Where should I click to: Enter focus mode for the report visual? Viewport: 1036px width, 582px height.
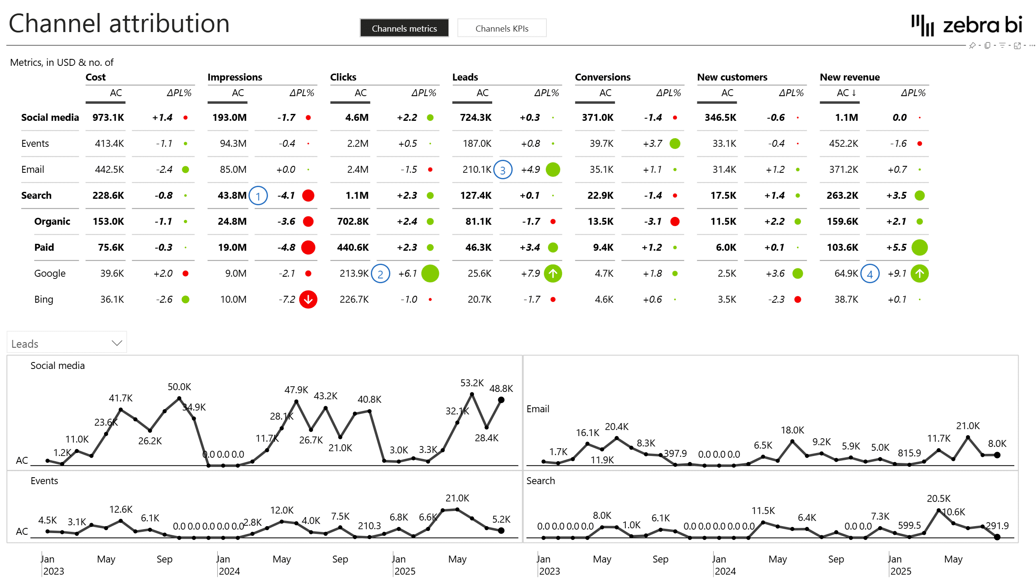pos(1018,45)
